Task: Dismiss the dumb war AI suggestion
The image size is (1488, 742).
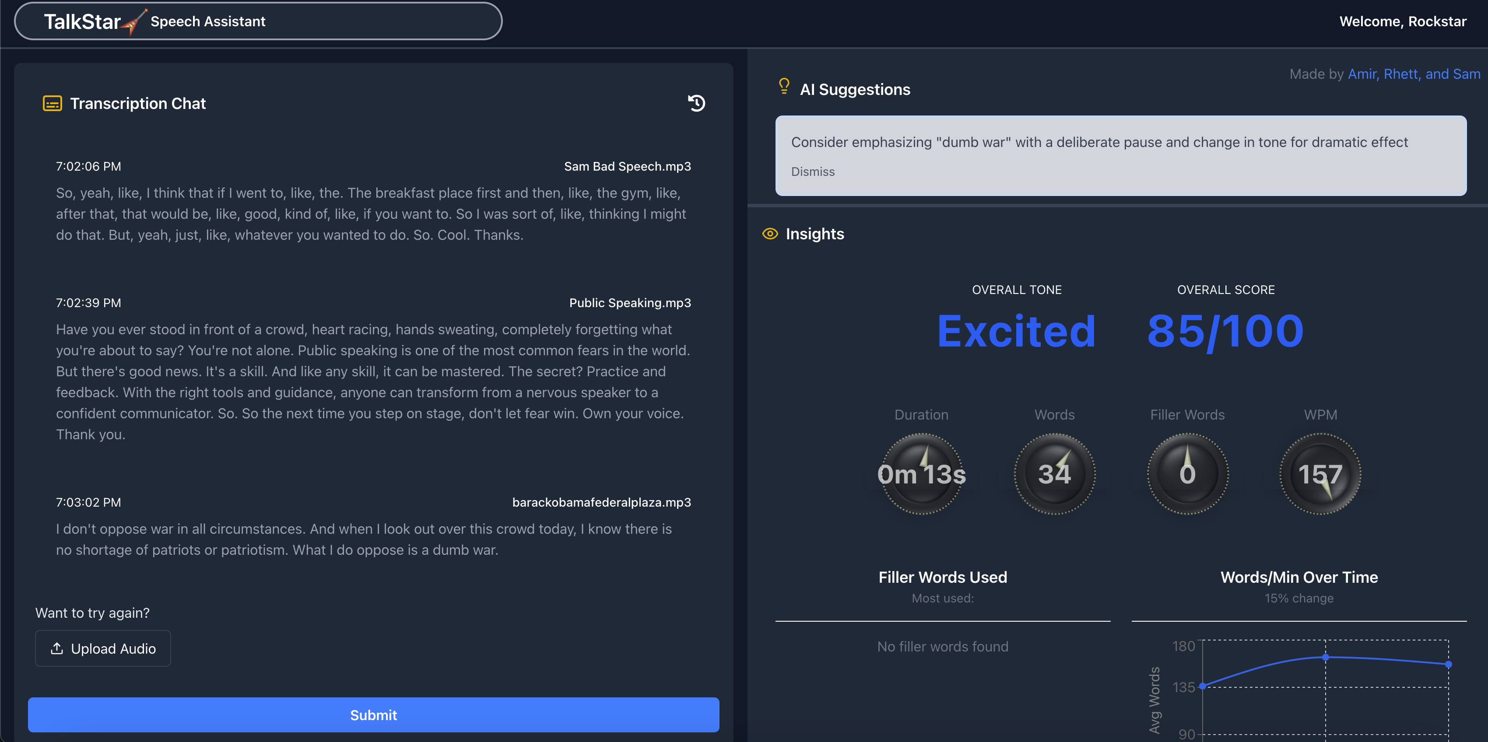Action: tap(812, 171)
